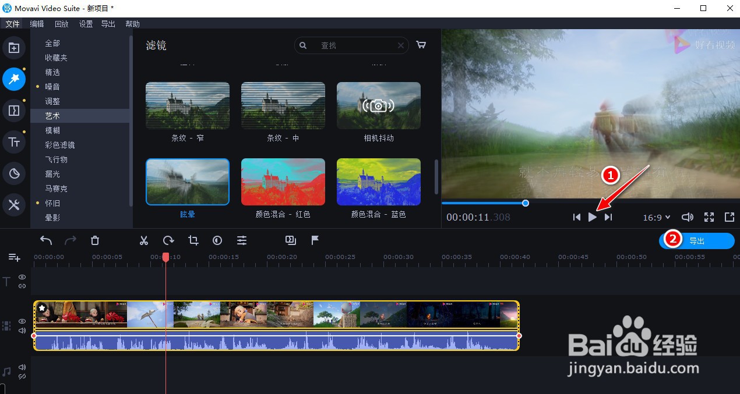740x394 pixels.
Task: Open the transition wizard icon
Action: click(x=291, y=240)
